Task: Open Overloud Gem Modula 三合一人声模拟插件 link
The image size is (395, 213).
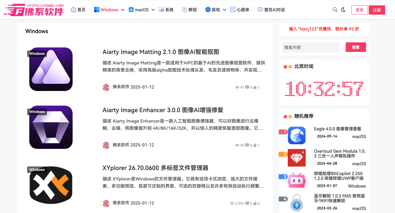Action: click(x=340, y=154)
